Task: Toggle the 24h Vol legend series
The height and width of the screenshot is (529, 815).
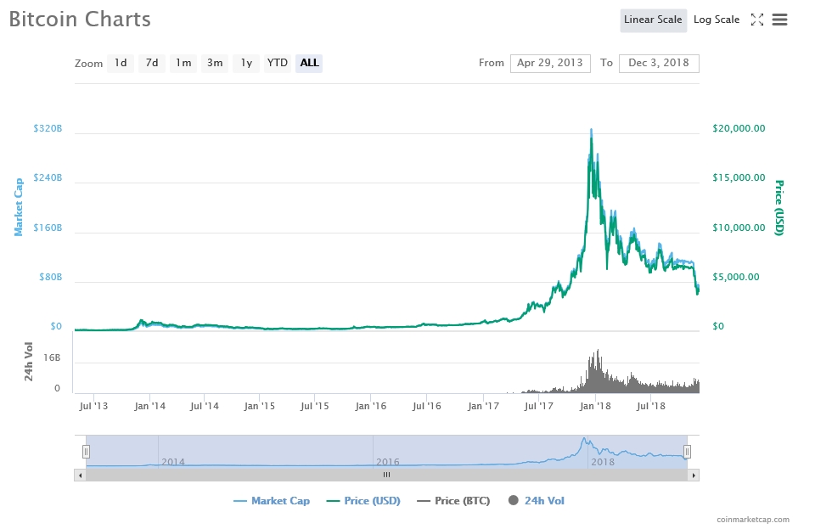Action: pyautogui.click(x=536, y=501)
